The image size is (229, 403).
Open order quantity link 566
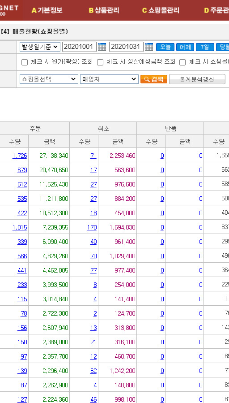22,256
